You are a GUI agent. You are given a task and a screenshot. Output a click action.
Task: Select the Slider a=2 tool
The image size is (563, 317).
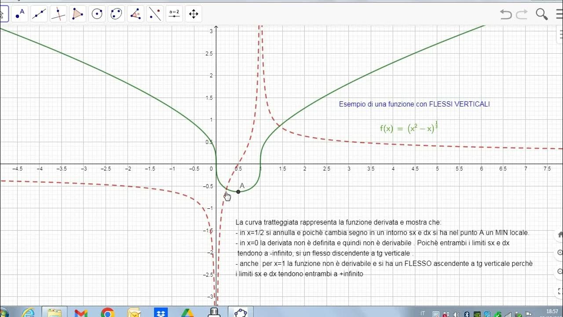(174, 14)
